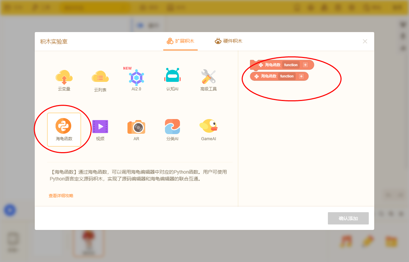Choose the 视频 video extension
Image resolution: width=409 pixels, height=262 pixels.
100,130
